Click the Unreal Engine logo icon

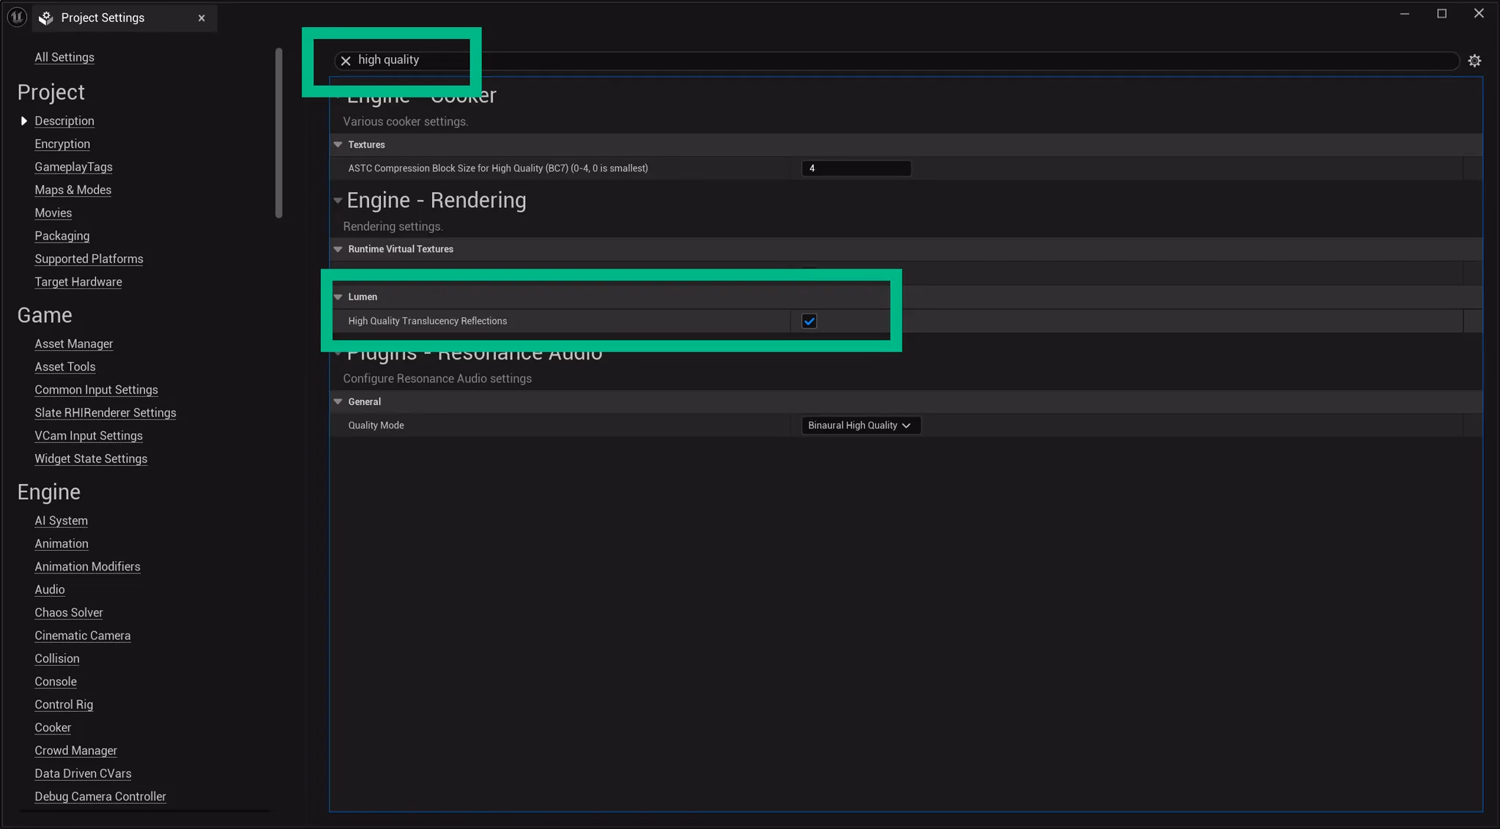(x=16, y=16)
